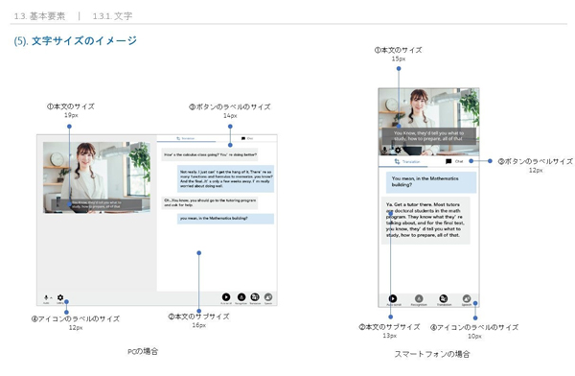Click the Speech icon in PC bottom bar
Image resolution: width=575 pixels, height=376 pixels.
268,296
